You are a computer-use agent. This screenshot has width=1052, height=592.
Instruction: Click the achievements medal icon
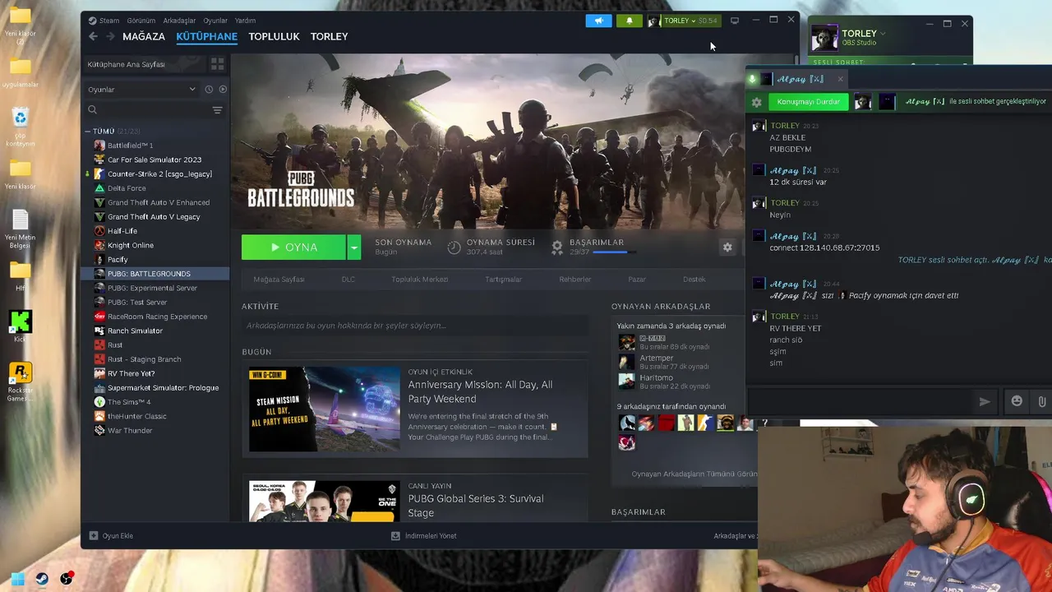pos(557,247)
